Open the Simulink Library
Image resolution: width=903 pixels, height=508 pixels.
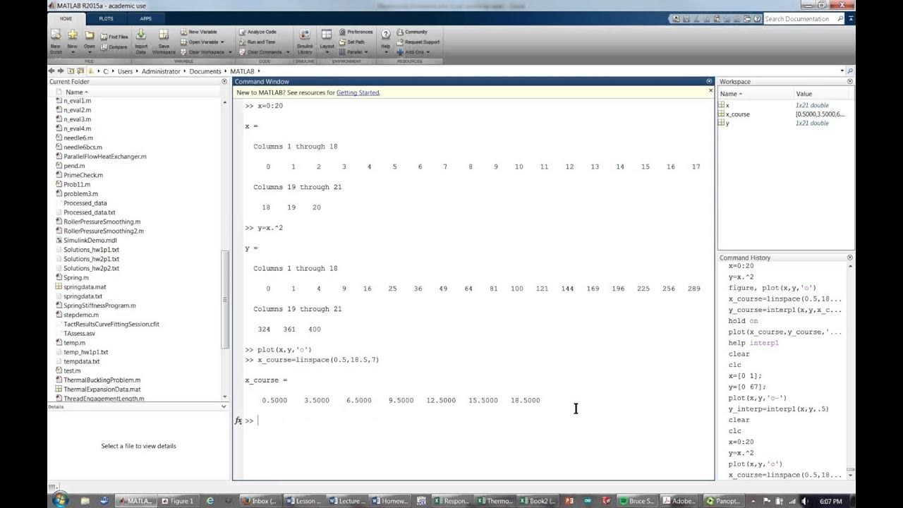pos(305,41)
